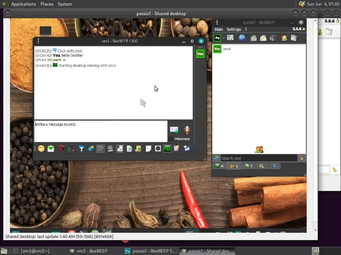Switch to the green tab showing 4

[219, 166]
